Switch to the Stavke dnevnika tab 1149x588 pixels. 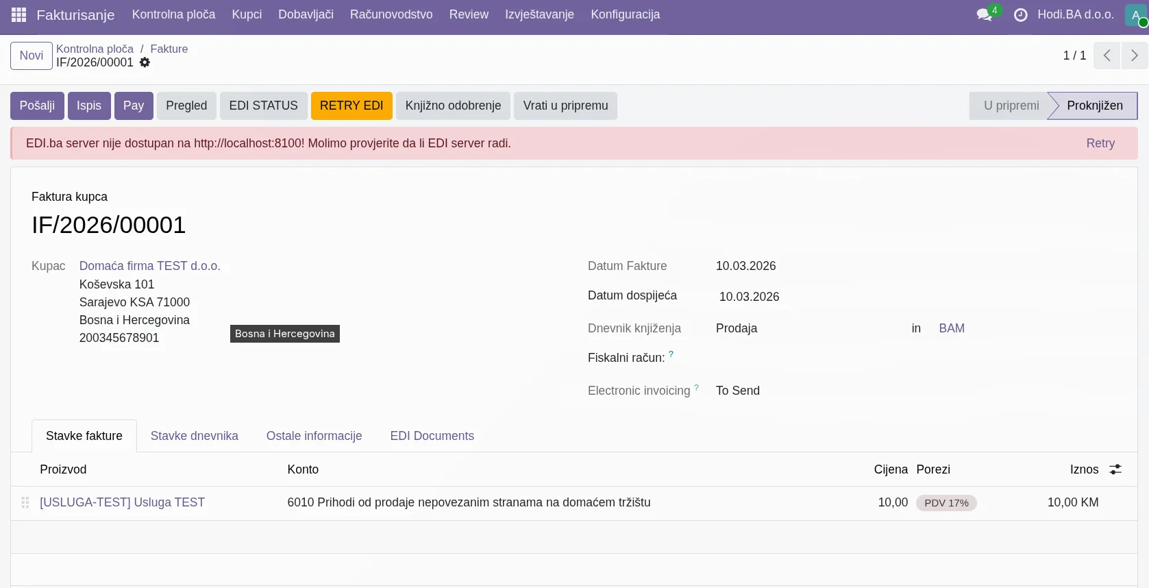194,436
